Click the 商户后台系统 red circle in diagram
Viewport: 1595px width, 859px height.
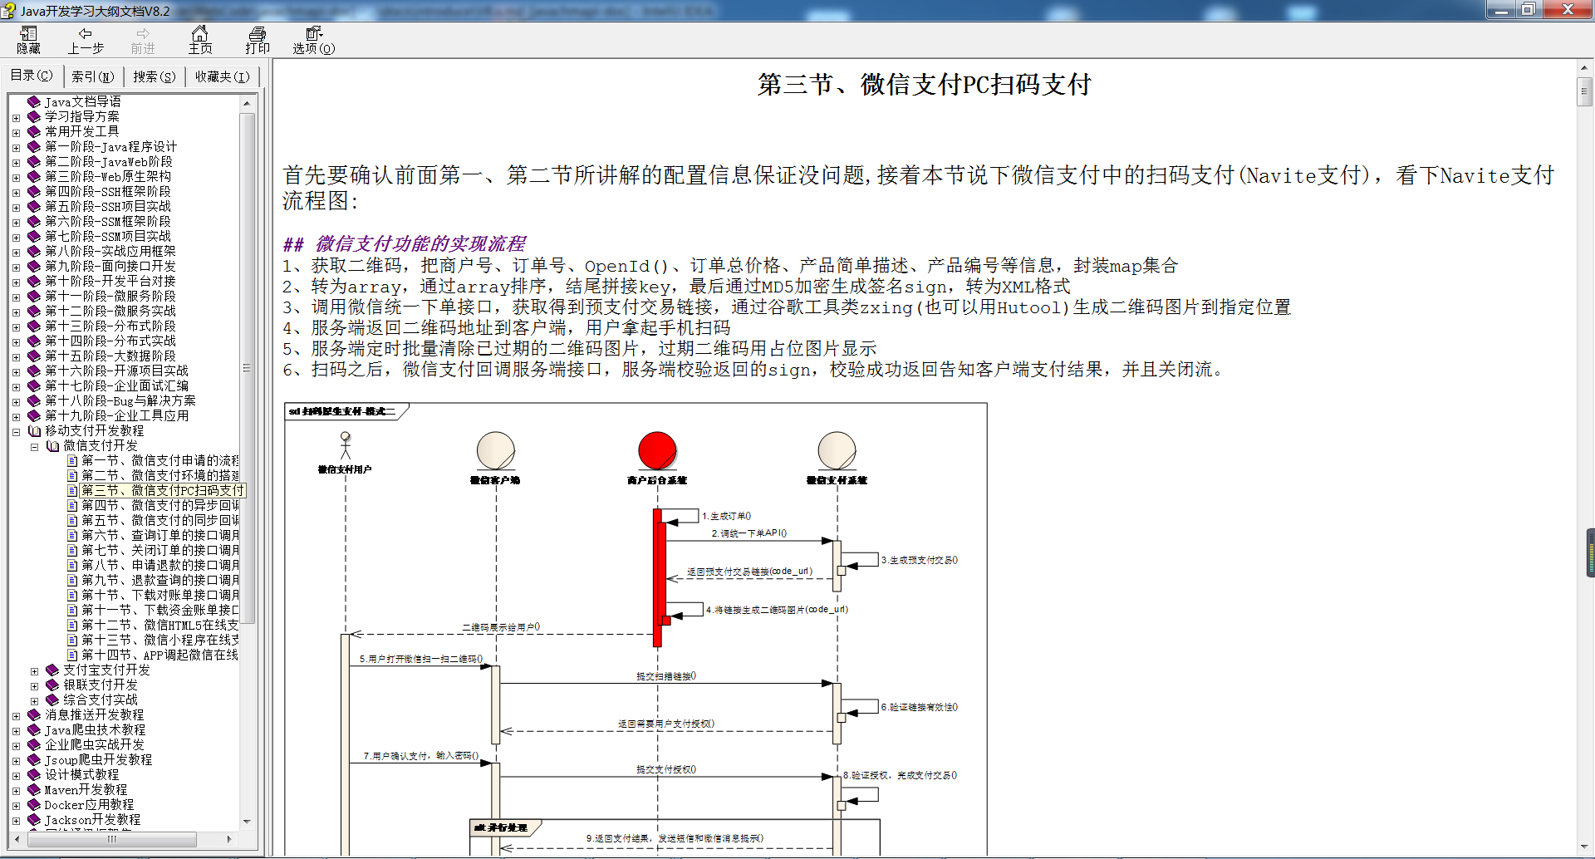[657, 450]
